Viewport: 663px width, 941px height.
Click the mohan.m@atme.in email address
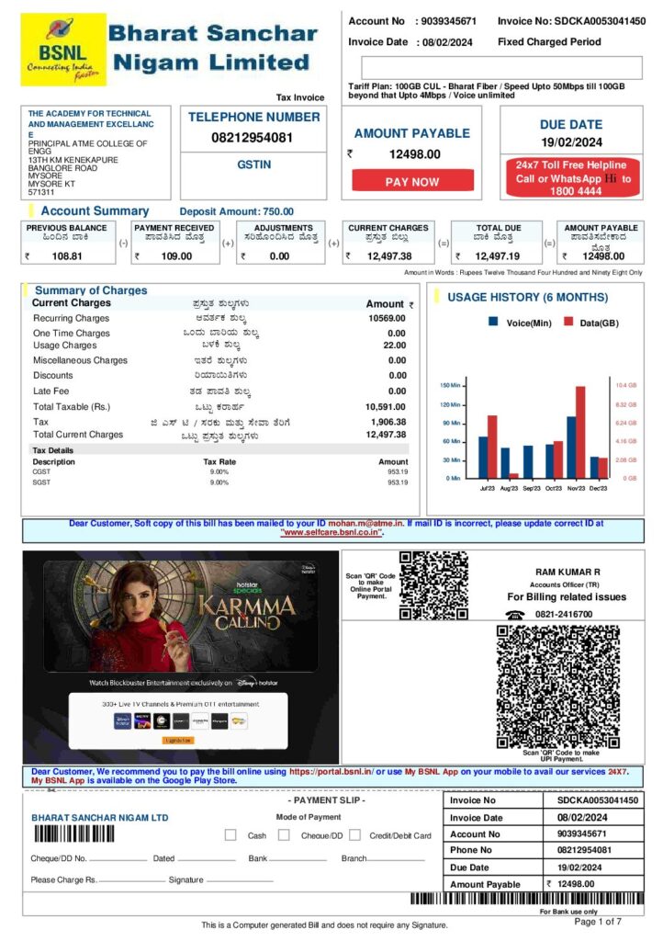click(365, 523)
